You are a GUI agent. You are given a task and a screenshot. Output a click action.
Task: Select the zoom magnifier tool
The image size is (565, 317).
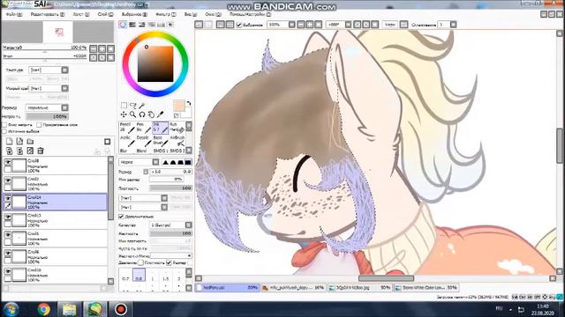coord(133,114)
